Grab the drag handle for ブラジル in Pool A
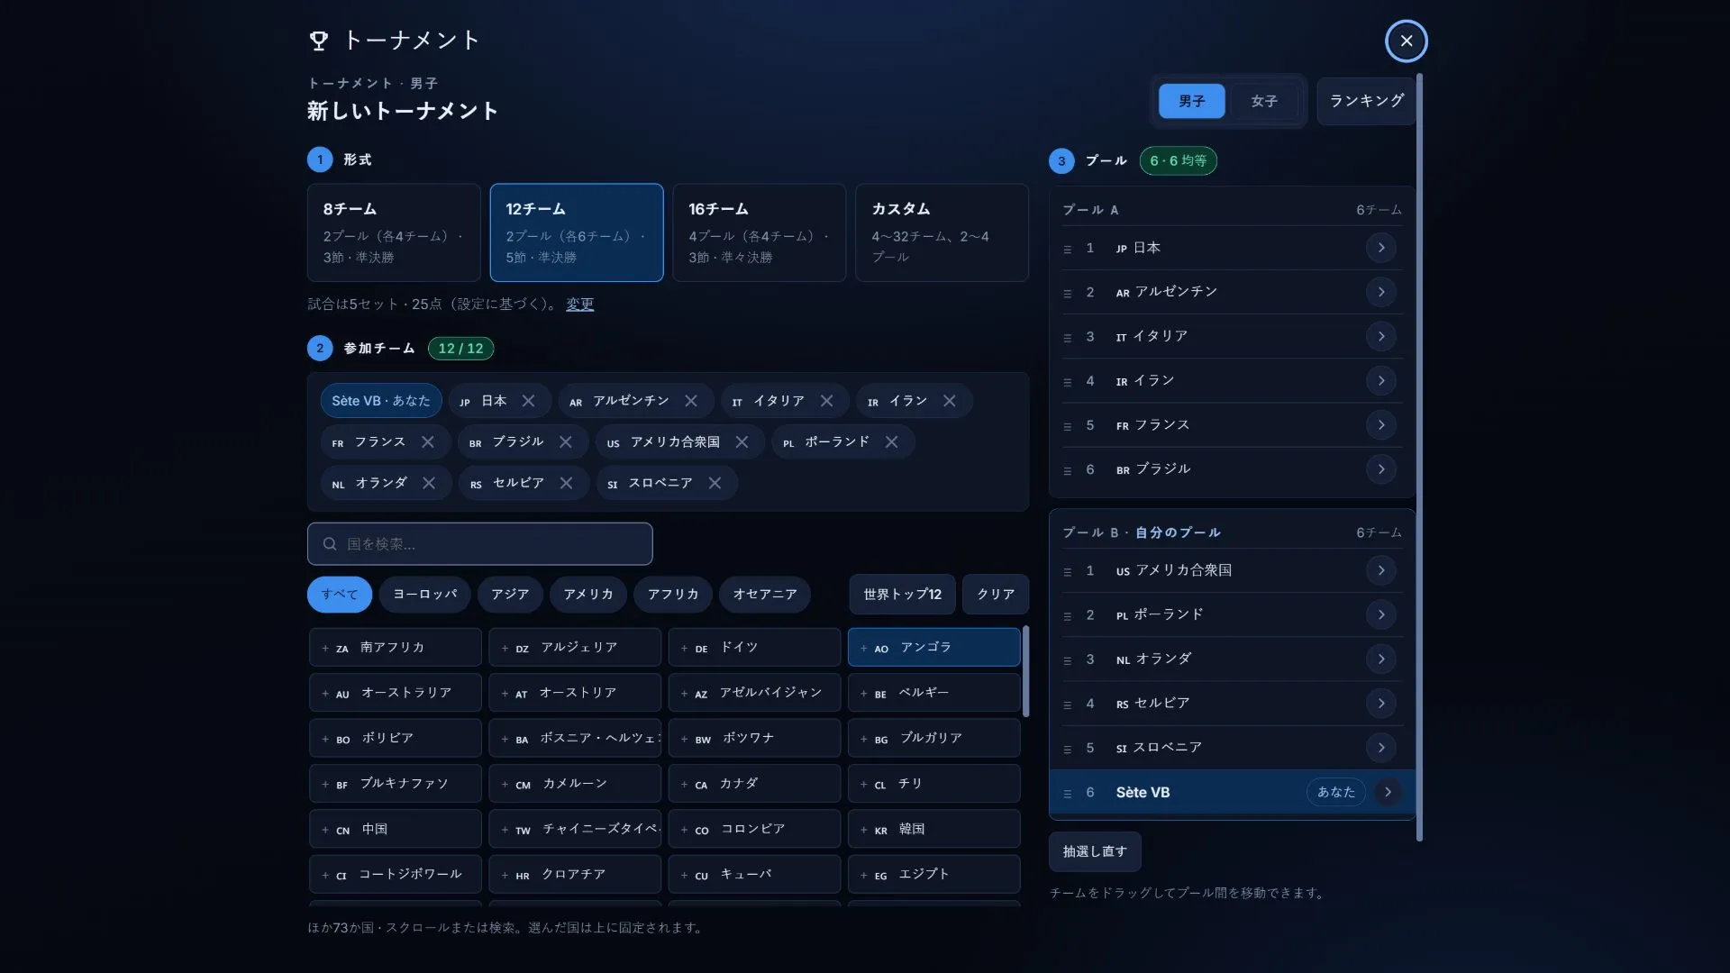 (1068, 470)
